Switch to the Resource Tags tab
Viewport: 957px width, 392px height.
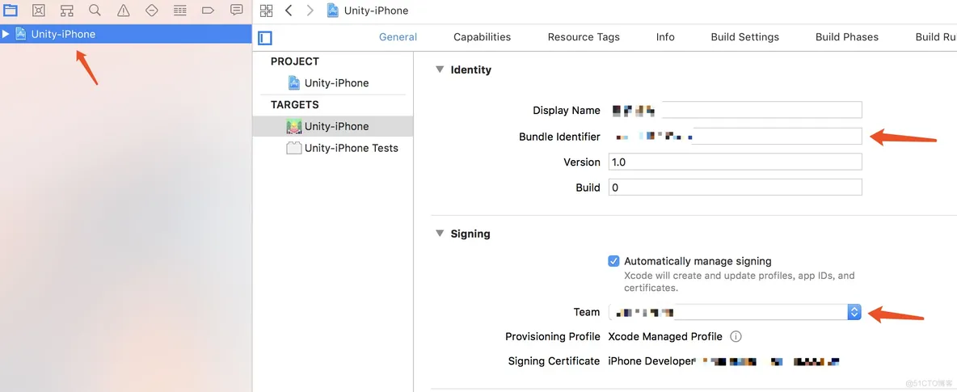(584, 37)
